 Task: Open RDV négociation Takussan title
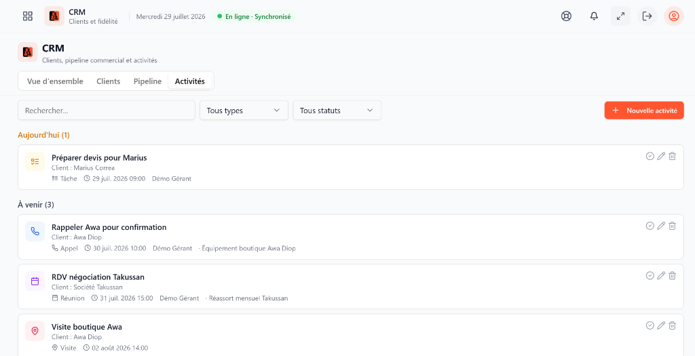(98, 277)
